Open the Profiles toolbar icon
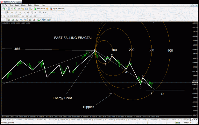Screen dimensions: 199x125 [9, 9]
